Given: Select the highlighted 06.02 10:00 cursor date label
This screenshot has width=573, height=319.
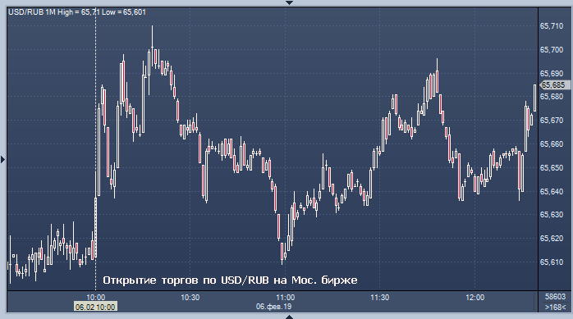Looking at the screenshot, I should (95, 307).
